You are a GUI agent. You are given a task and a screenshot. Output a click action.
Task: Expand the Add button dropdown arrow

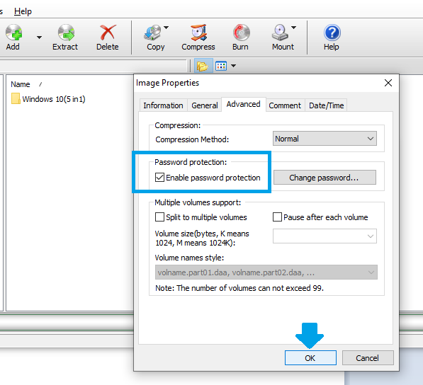pyautogui.click(x=40, y=38)
